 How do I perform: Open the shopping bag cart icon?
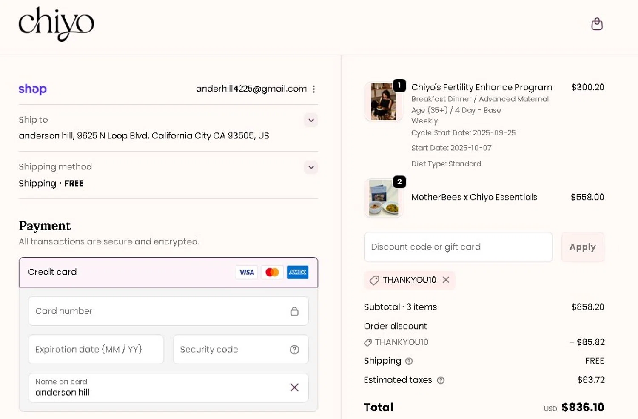click(597, 24)
